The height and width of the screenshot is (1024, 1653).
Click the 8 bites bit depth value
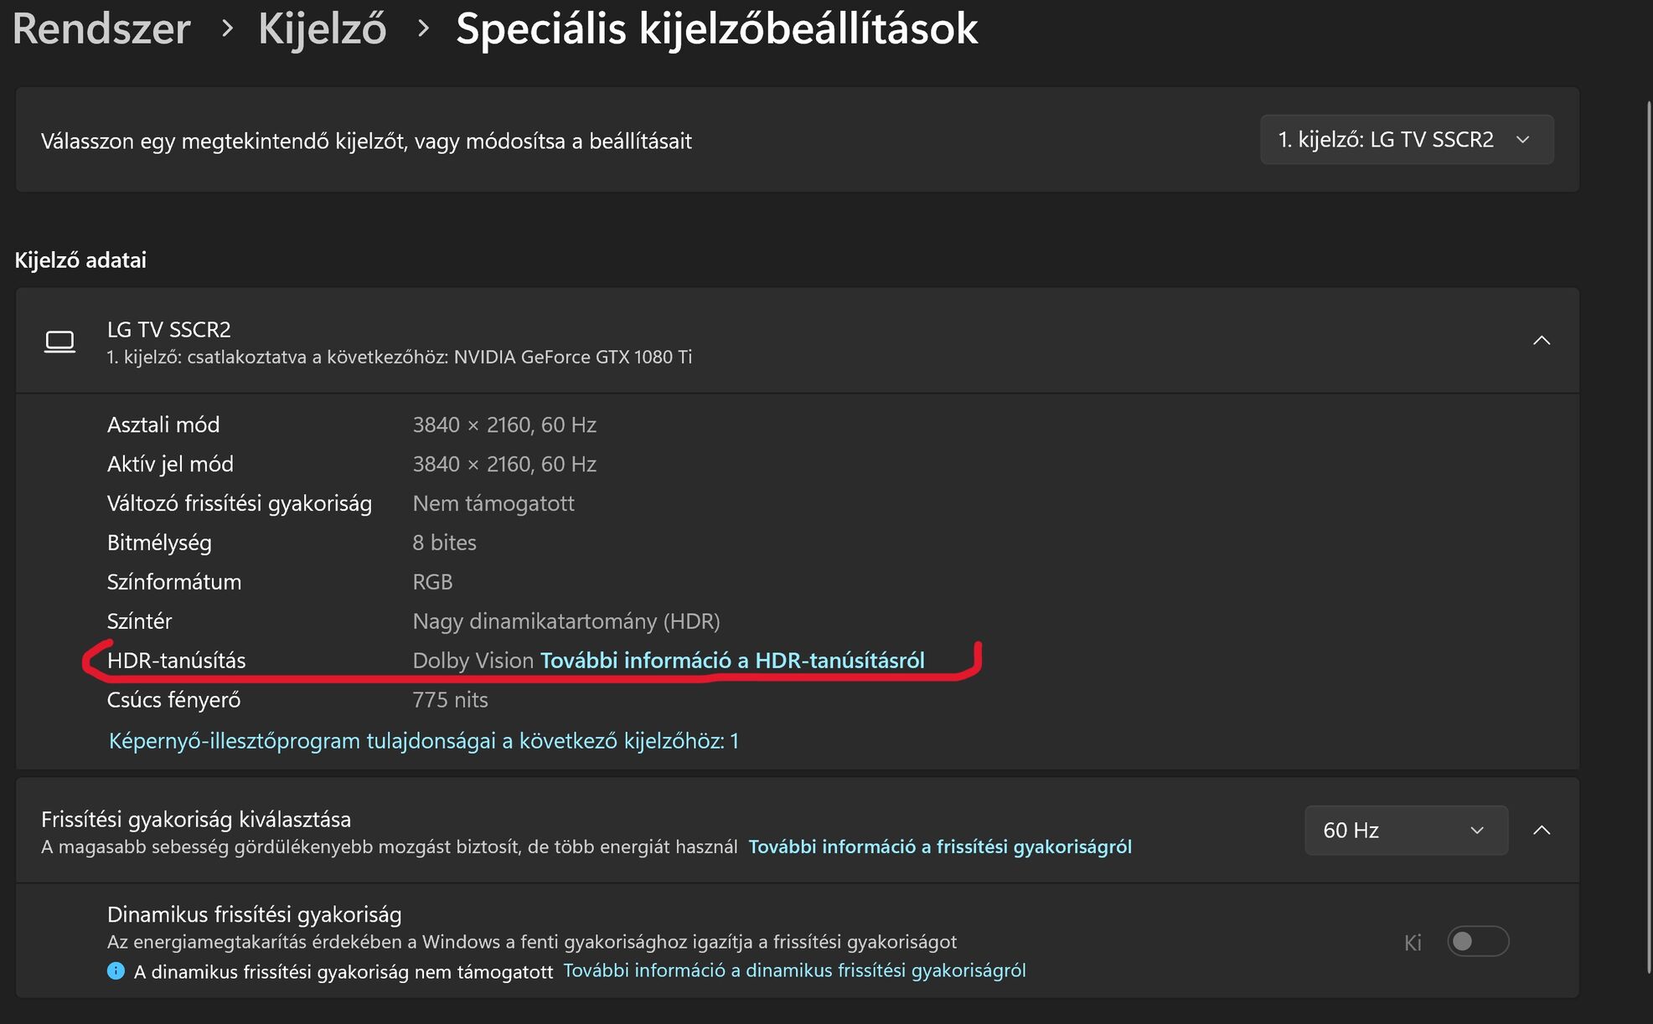point(444,543)
